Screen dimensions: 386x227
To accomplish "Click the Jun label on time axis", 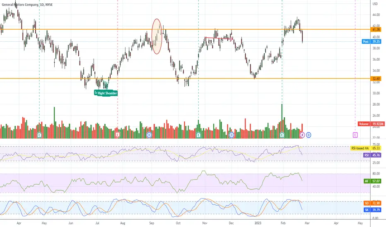I will point(71,223).
